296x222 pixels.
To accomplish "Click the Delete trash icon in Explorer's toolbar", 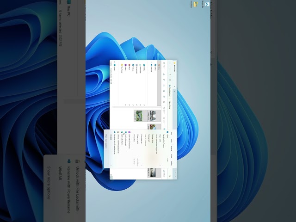I will tap(164, 102).
